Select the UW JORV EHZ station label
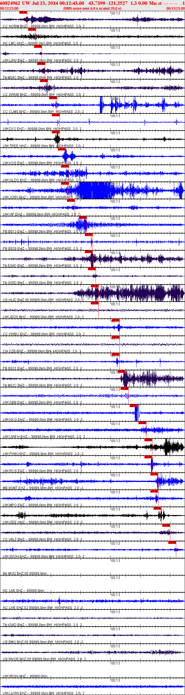This screenshot has height=695, width=185. [43, 197]
